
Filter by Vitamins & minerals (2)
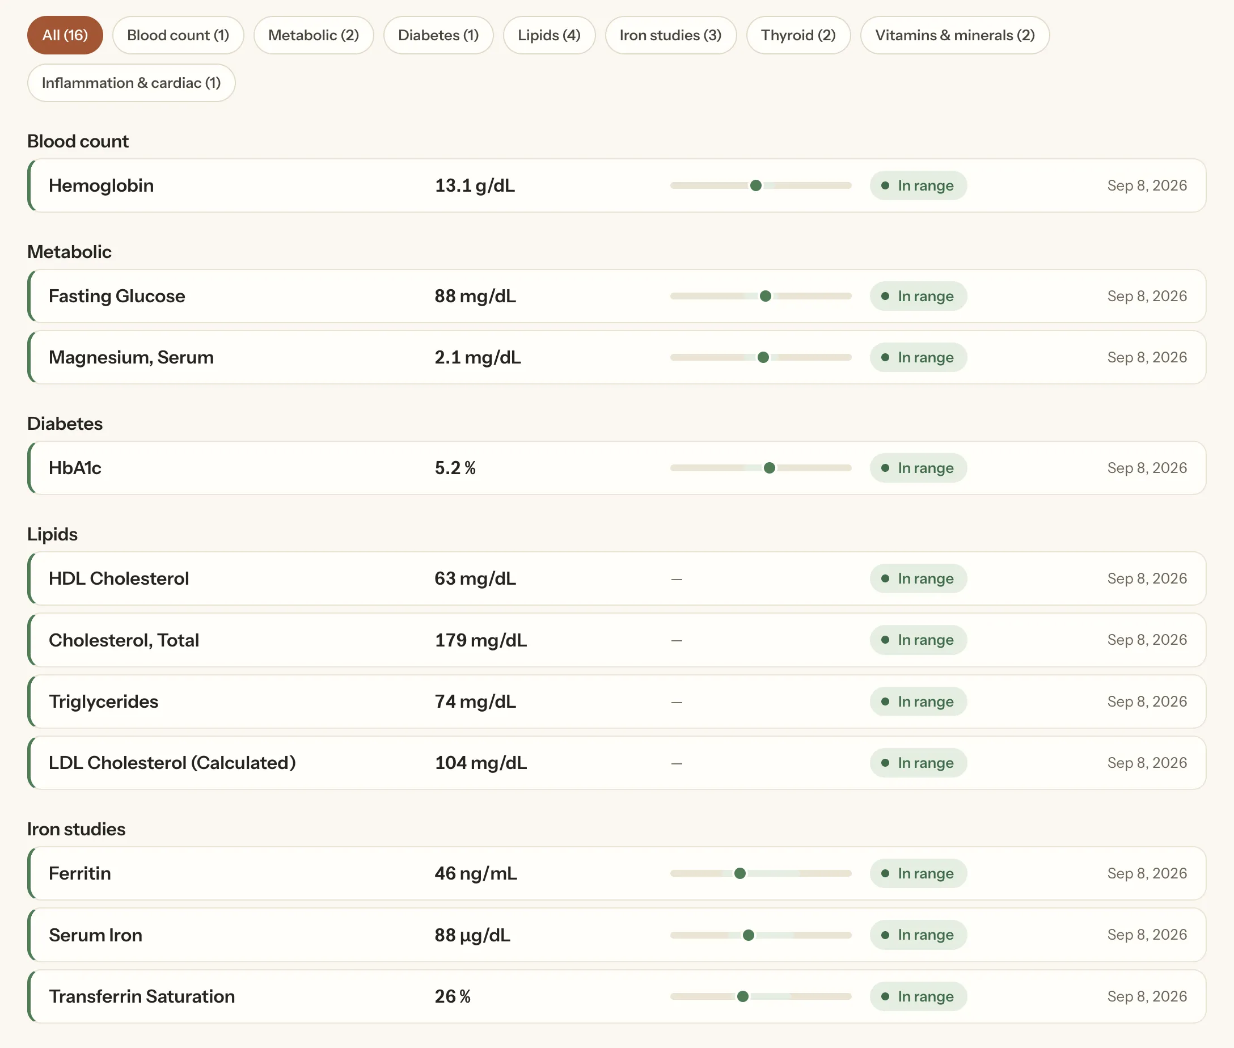[x=955, y=35]
